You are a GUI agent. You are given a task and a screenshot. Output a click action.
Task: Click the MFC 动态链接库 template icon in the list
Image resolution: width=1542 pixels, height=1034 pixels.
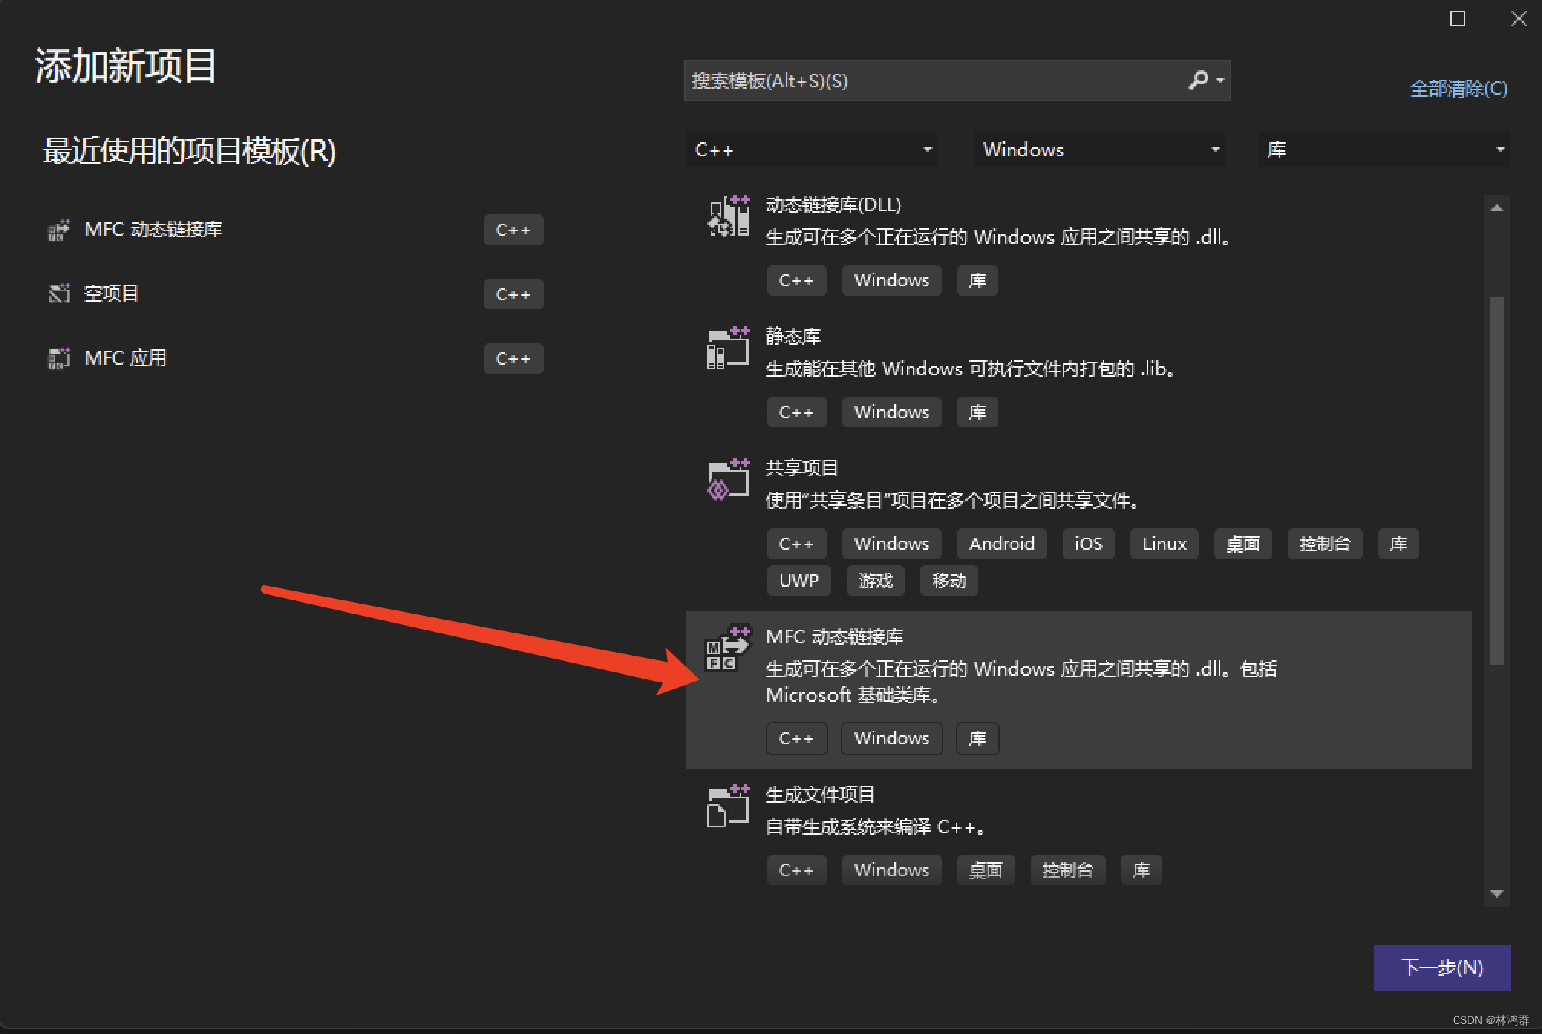coord(728,648)
